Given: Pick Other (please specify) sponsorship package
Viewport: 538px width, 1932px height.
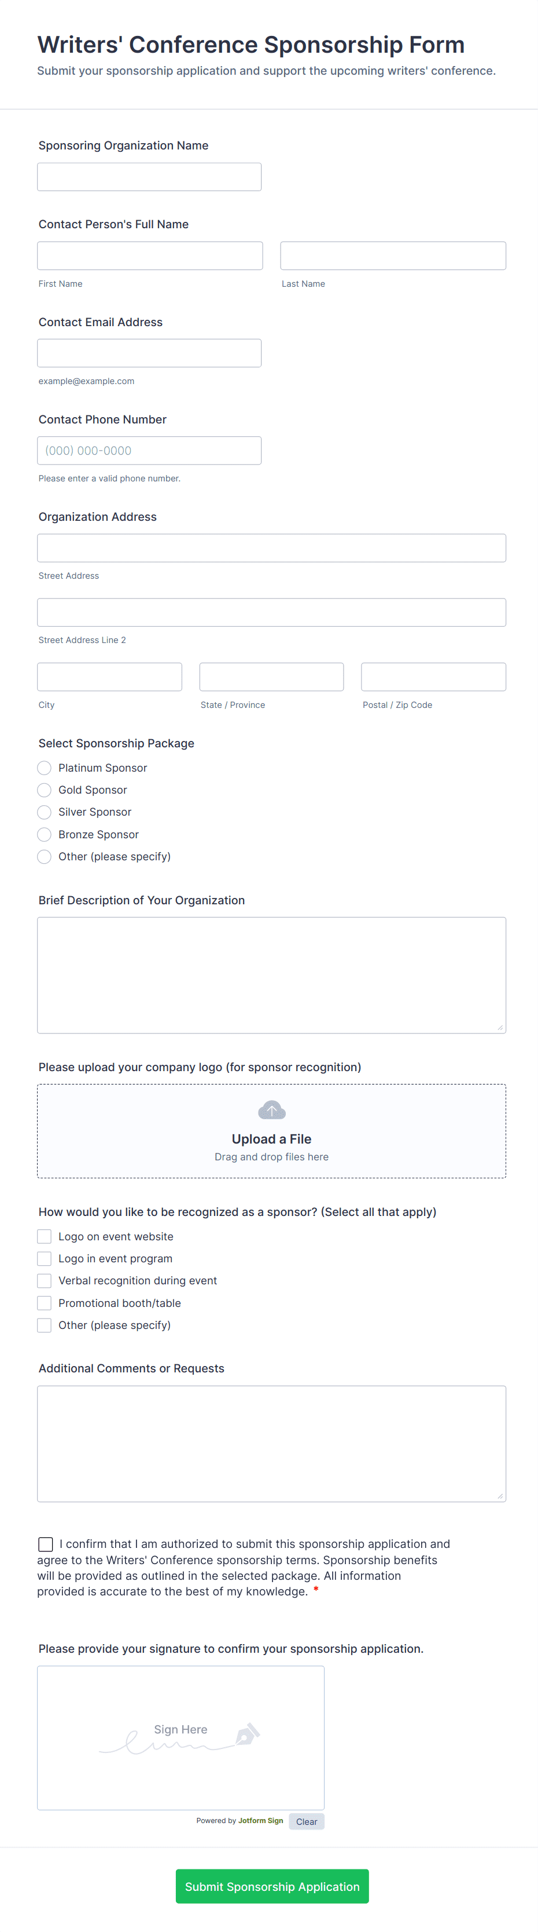Looking at the screenshot, I should click(43, 856).
